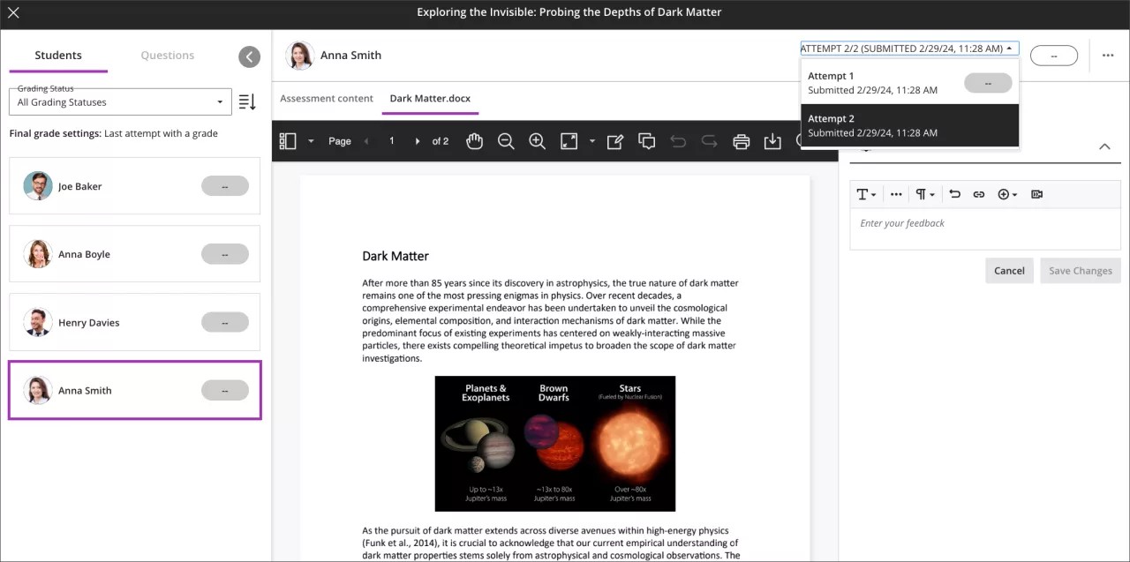
Task: Download the Dark Matter.docx file
Action: click(772, 140)
